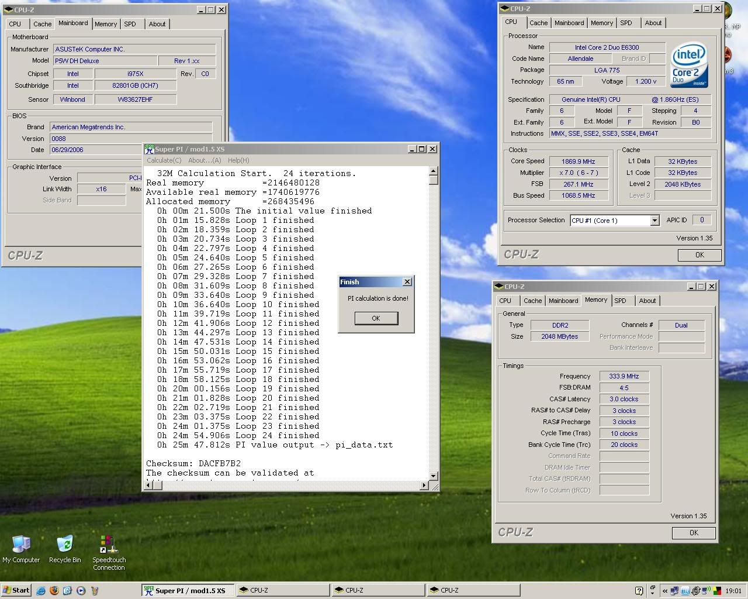Image resolution: width=748 pixels, height=599 pixels.
Task: Click Super PI vertical scrollbar thumb
Action: 433,180
